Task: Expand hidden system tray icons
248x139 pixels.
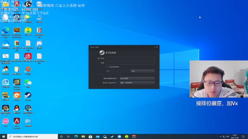Action: point(220,136)
